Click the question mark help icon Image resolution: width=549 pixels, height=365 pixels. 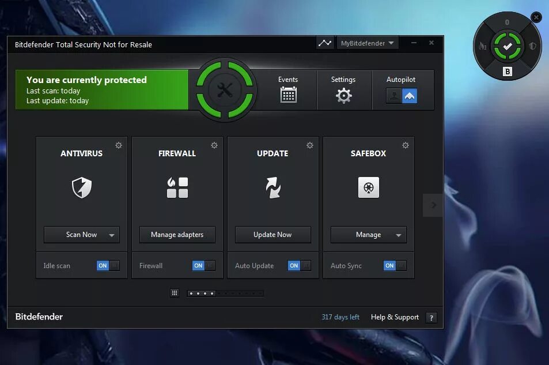coord(431,318)
